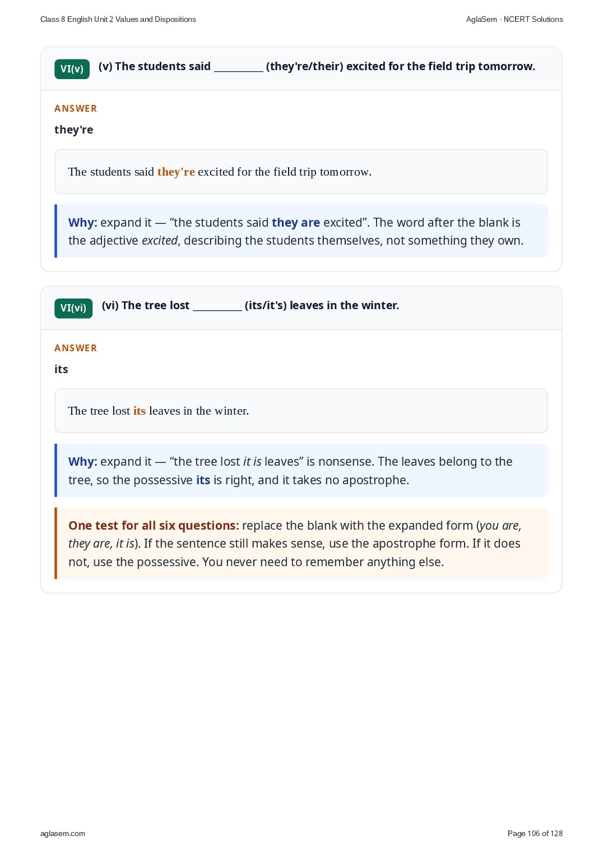Click the "One test for all six questions" heading

point(154,525)
